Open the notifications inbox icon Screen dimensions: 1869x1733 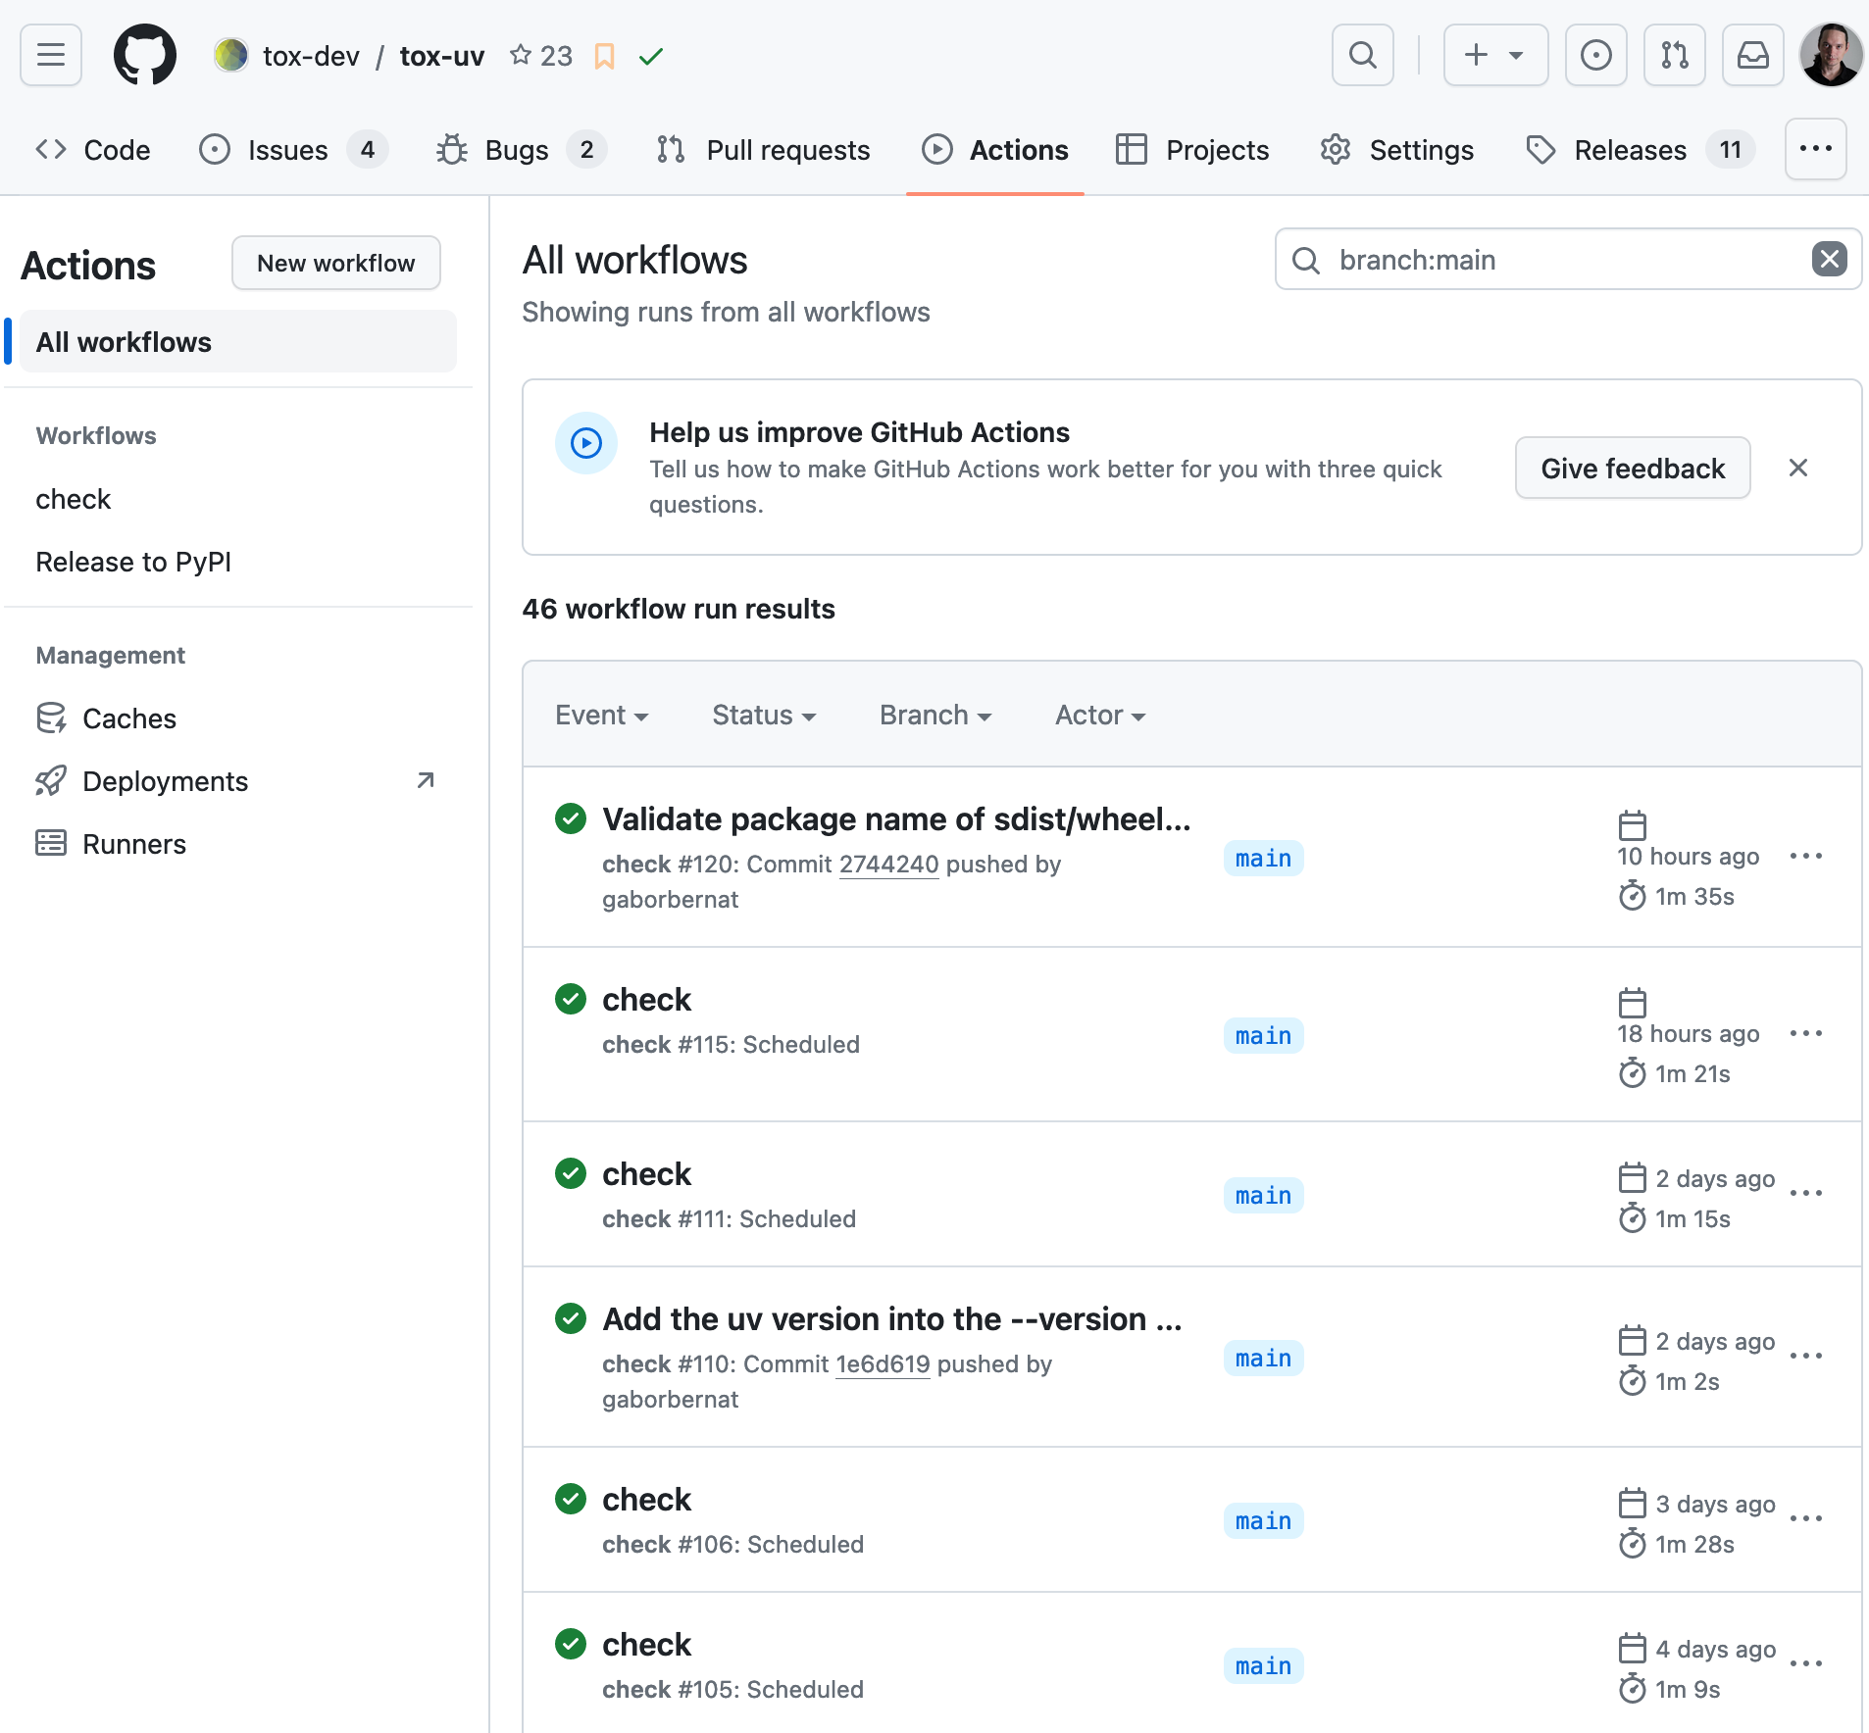[x=1752, y=55]
